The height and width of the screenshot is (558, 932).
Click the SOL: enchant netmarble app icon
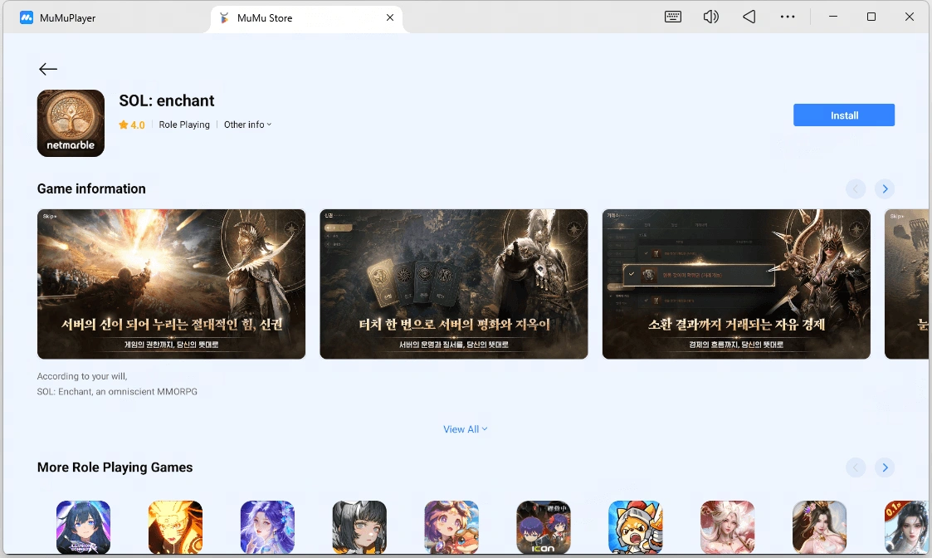(71, 123)
